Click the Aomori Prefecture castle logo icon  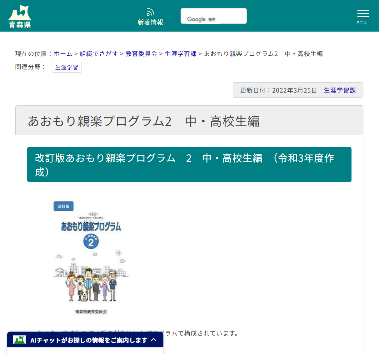coord(20,13)
